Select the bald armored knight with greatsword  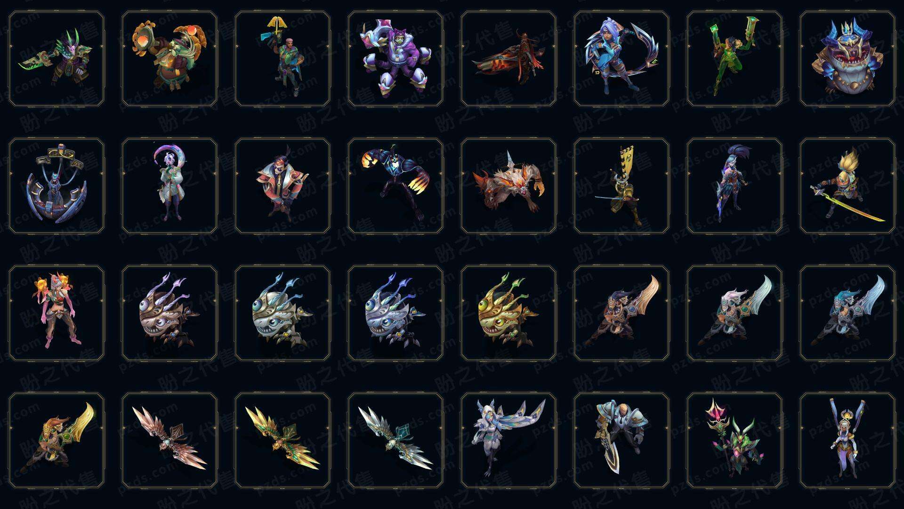tap(621, 440)
